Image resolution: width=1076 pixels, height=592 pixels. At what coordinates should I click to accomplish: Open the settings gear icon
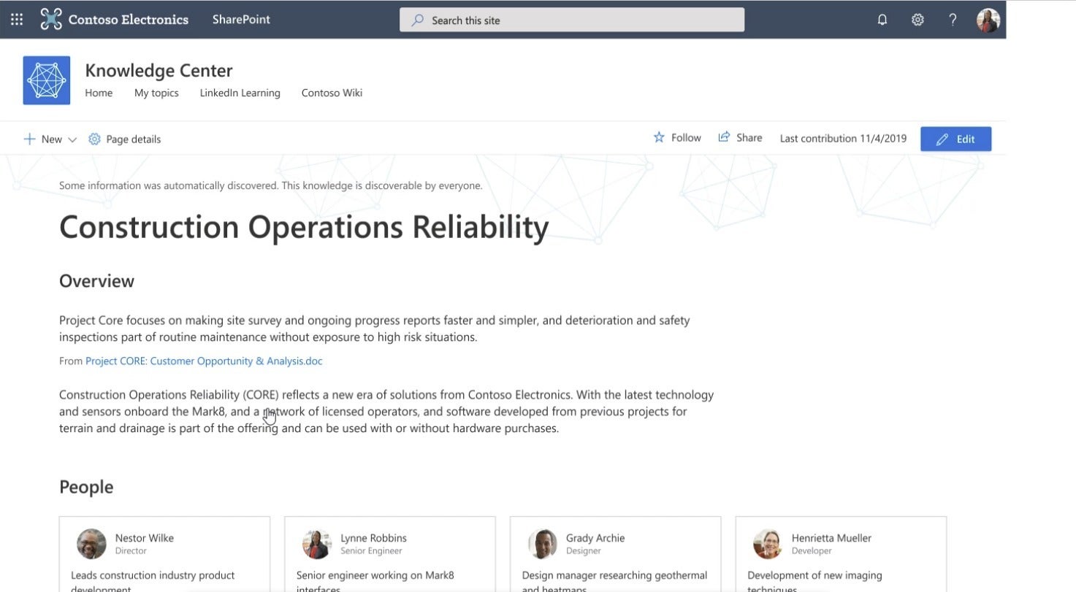[x=917, y=20]
